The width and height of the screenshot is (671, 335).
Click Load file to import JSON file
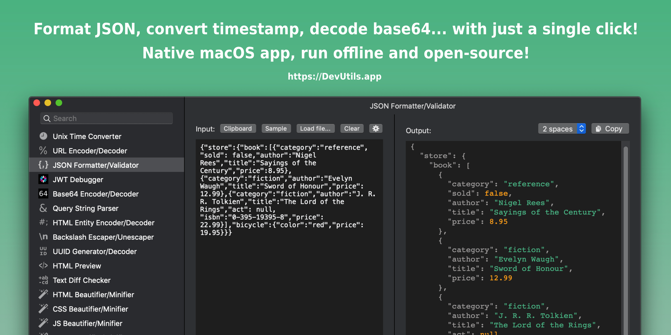(315, 128)
